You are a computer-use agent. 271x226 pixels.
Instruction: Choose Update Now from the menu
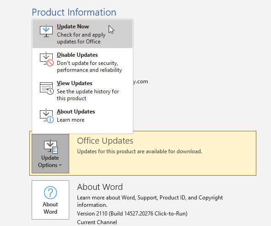[x=83, y=34]
